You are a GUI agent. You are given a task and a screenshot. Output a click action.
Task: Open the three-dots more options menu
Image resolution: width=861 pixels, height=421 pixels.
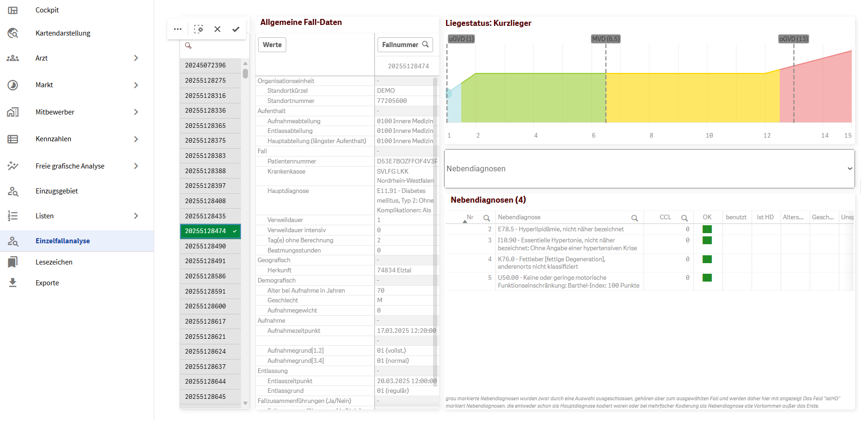click(x=178, y=29)
